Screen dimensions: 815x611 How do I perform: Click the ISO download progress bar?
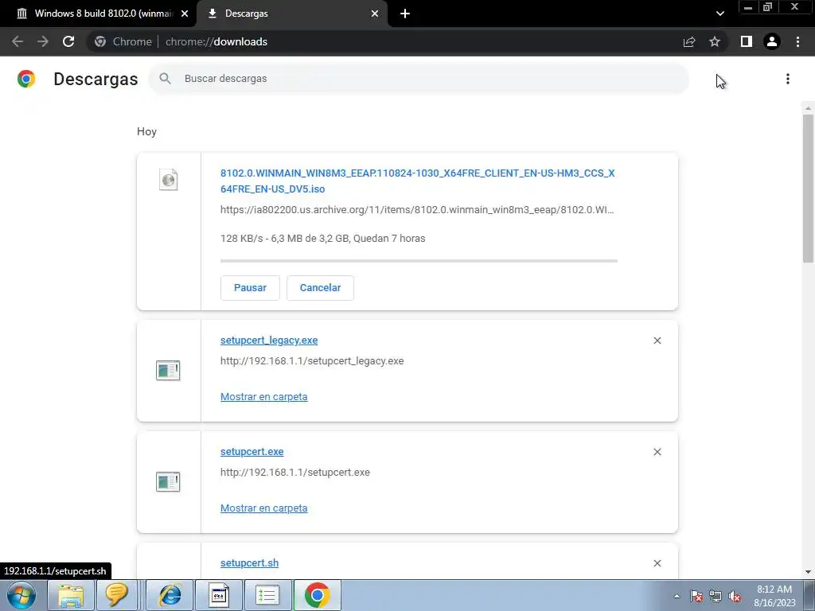[419, 261]
